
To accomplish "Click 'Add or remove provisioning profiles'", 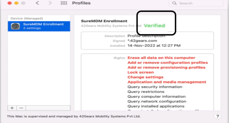I will 166,67.
